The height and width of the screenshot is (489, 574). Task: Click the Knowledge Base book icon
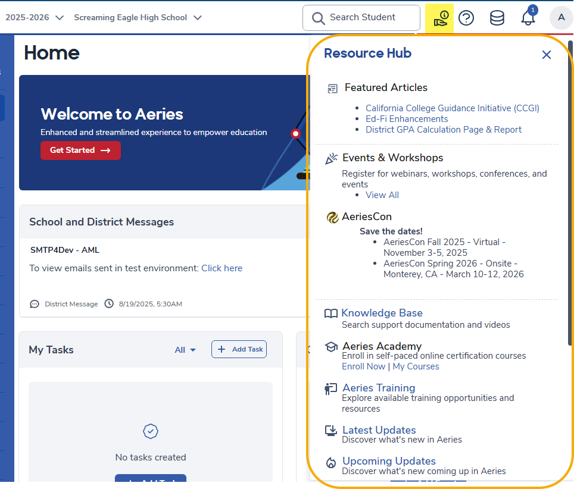(x=331, y=314)
